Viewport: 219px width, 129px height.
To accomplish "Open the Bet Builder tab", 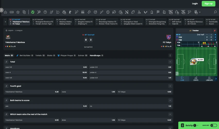I will point(25,55).
